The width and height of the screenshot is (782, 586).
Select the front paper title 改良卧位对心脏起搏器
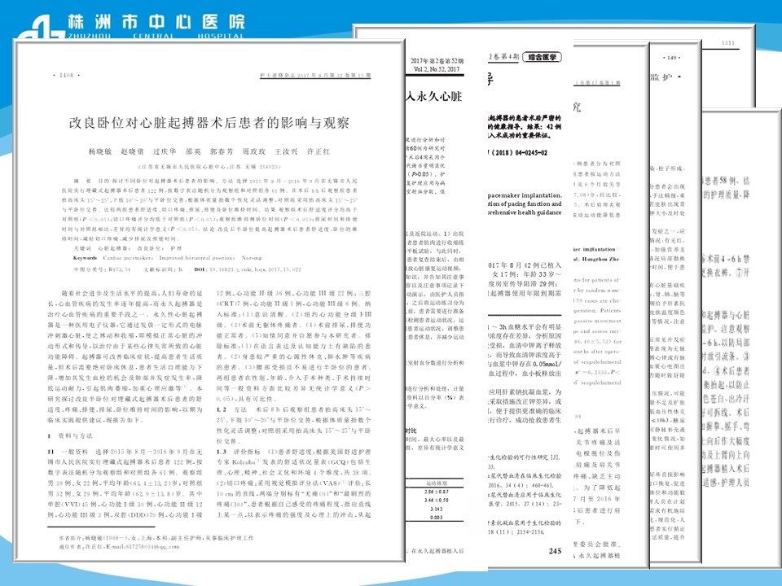(209, 124)
